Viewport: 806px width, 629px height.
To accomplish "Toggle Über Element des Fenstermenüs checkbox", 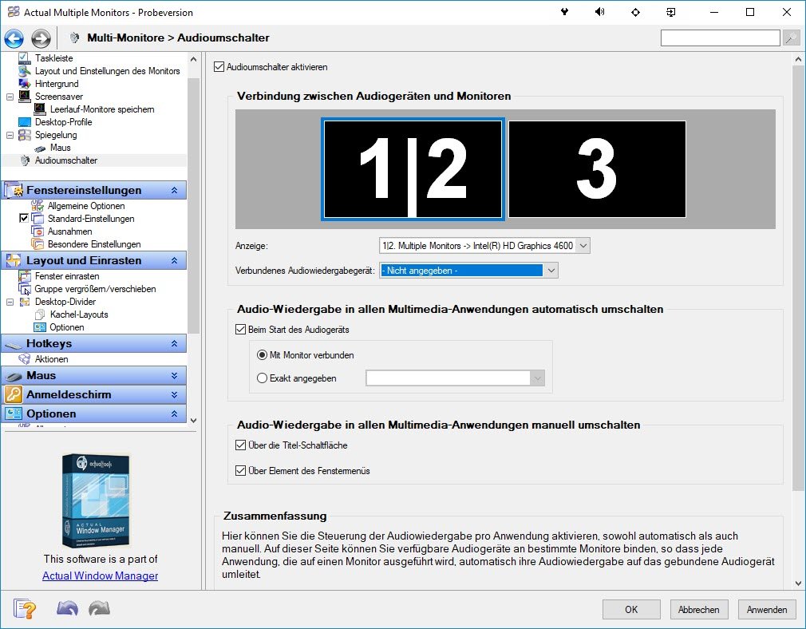I will [x=240, y=470].
